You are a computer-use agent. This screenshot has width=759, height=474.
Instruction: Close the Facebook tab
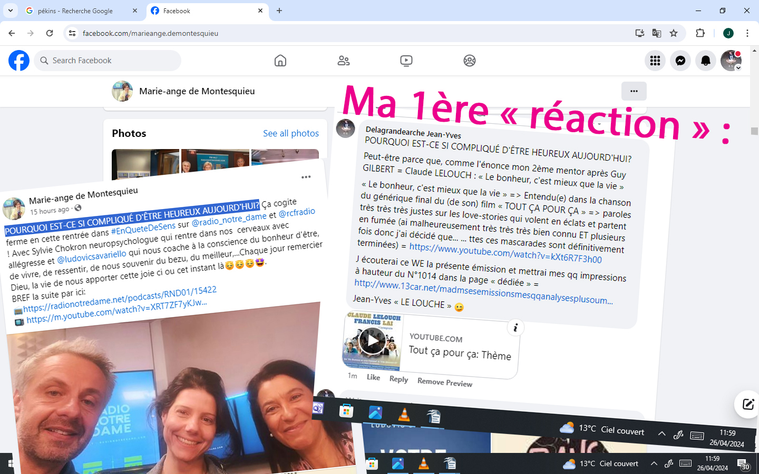260,11
